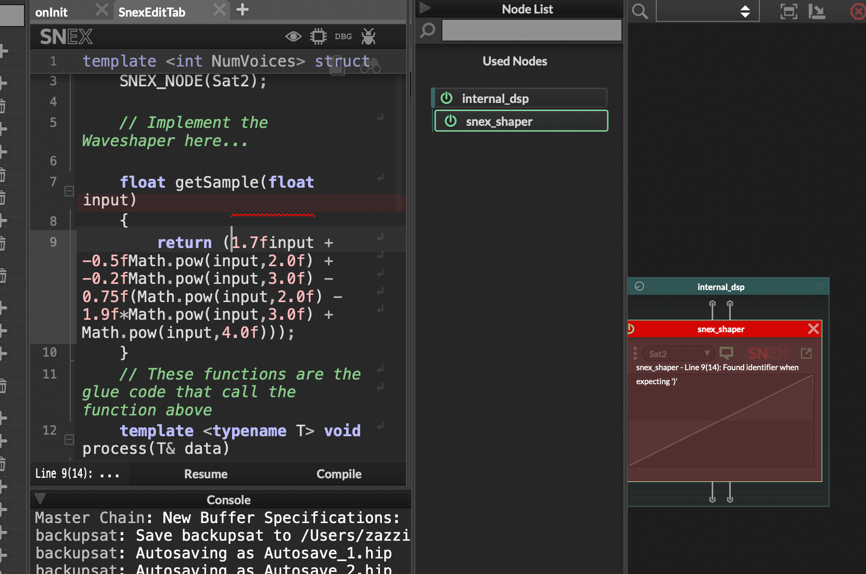
Task: Click the Node List panel title
Action: tap(527, 9)
